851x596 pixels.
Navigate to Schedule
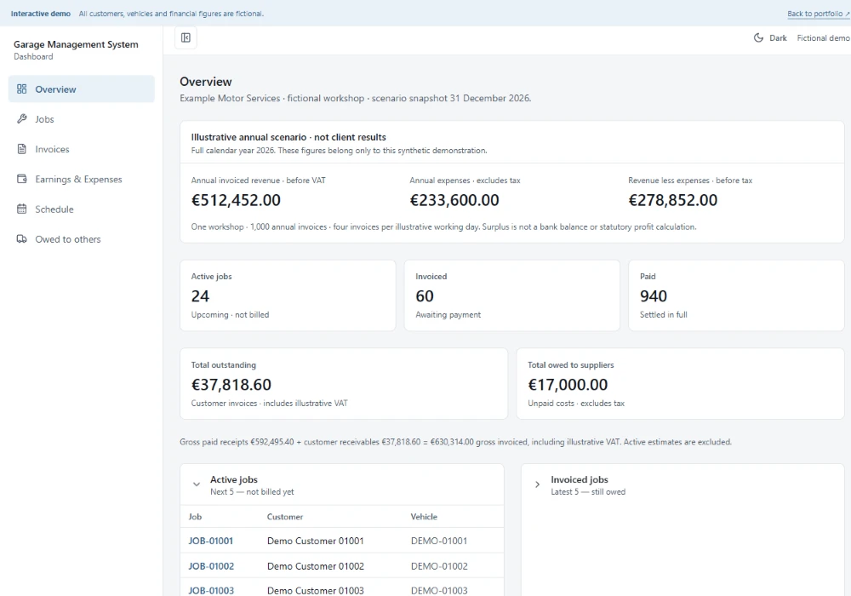pyautogui.click(x=82, y=209)
